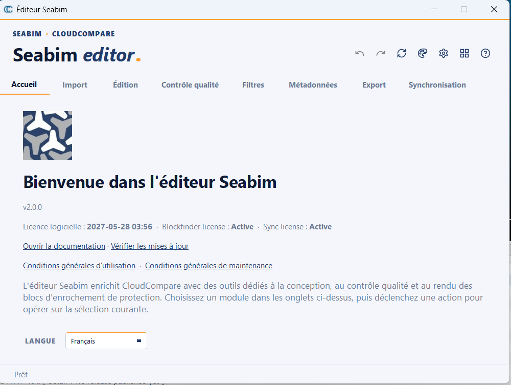Select the Filtres tab
Viewport: 511px width, 385px height.
(253, 85)
